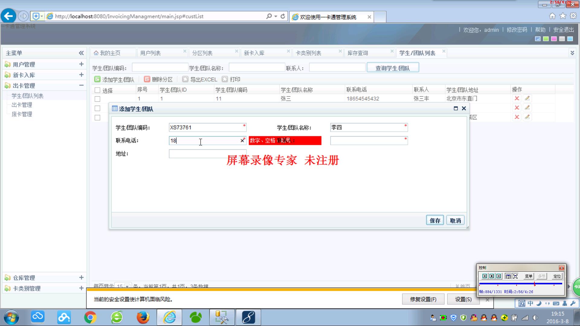Close the 添加学生/团队 dialog
Image resolution: width=580 pixels, height=326 pixels.
(464, 108)
